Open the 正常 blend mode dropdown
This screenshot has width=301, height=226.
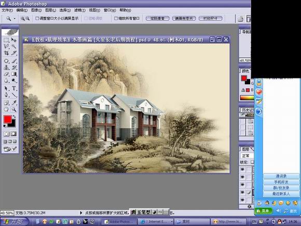point(247,156)
